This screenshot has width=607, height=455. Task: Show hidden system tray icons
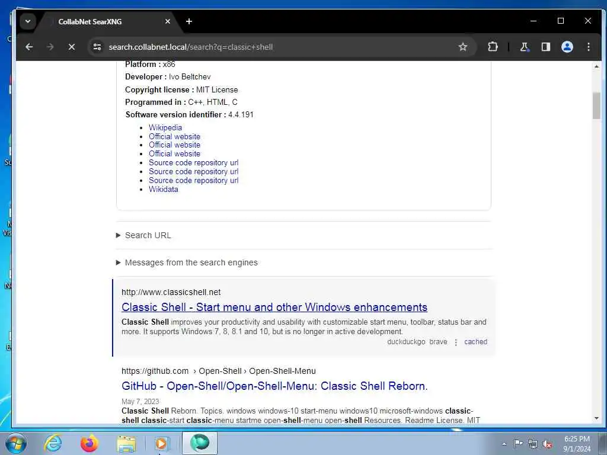(x=504, y=444)
